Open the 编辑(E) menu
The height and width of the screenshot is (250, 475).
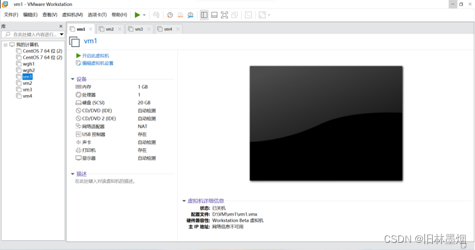(30, 15)
